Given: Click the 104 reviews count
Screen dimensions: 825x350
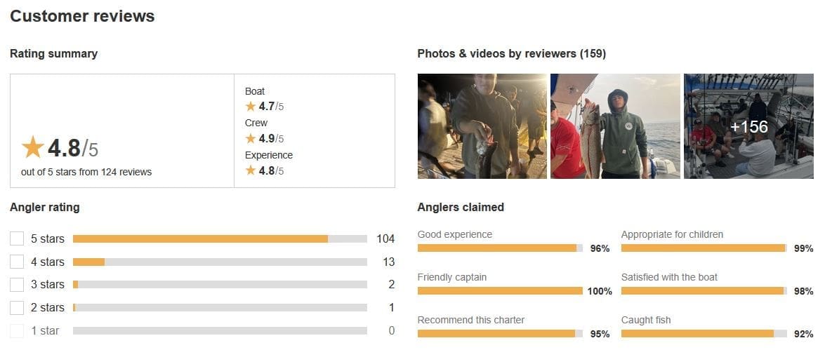Looking at the screenshot, I should (x=385, y=238).
